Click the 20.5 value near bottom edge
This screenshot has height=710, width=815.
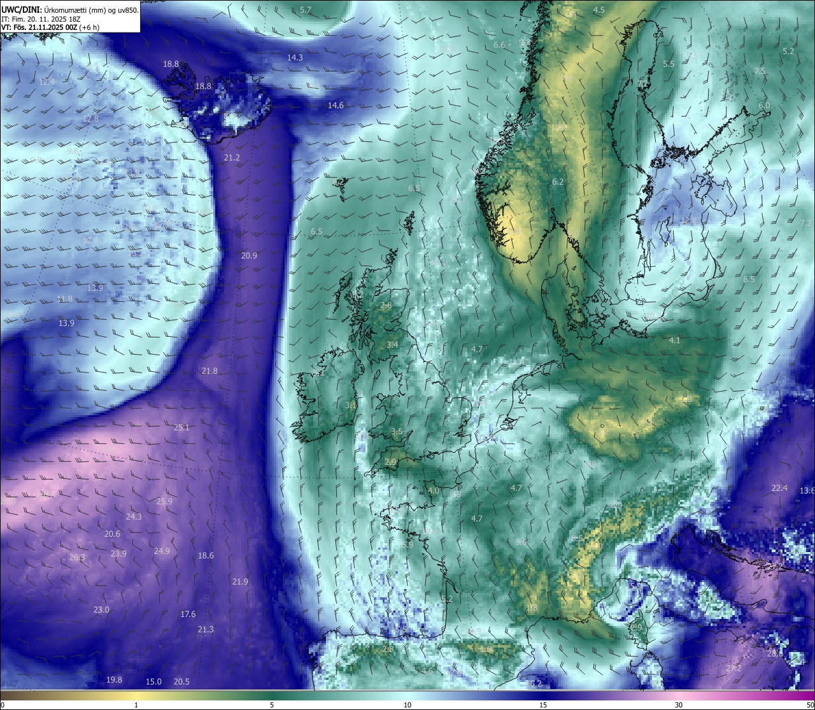[181, 681]
